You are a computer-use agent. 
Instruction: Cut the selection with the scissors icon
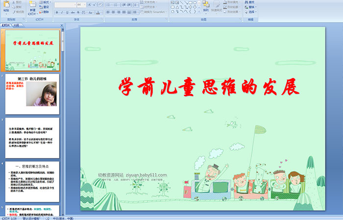click(x=14, y=2)
